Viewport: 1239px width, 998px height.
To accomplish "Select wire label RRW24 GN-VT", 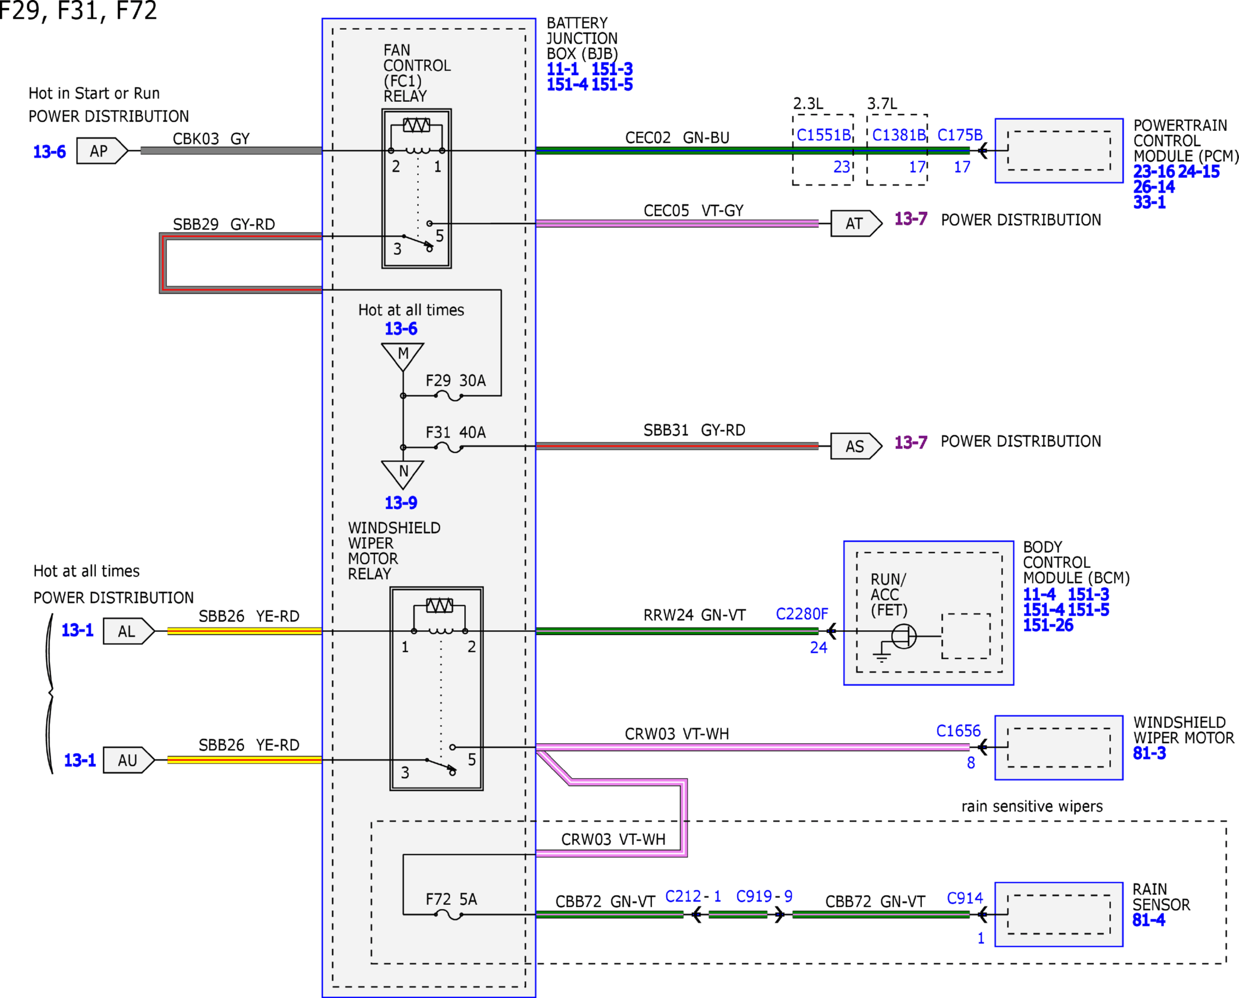I will click(x=695, y=615).
